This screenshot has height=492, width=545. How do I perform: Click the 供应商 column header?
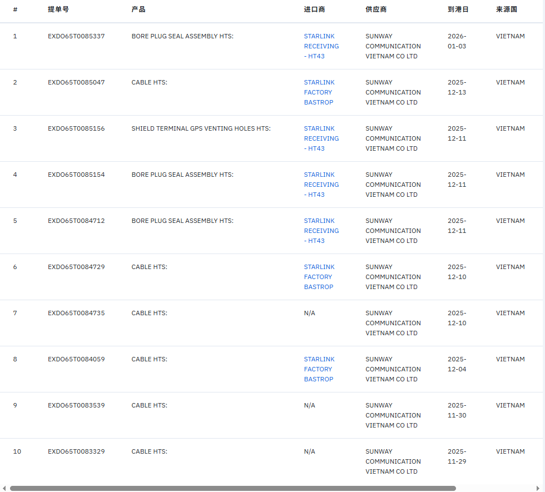tap(376, 9)
